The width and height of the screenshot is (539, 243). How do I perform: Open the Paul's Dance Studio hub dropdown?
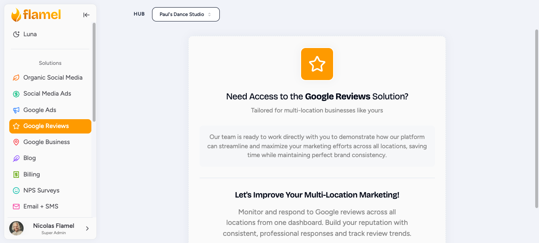click(186, 14)
